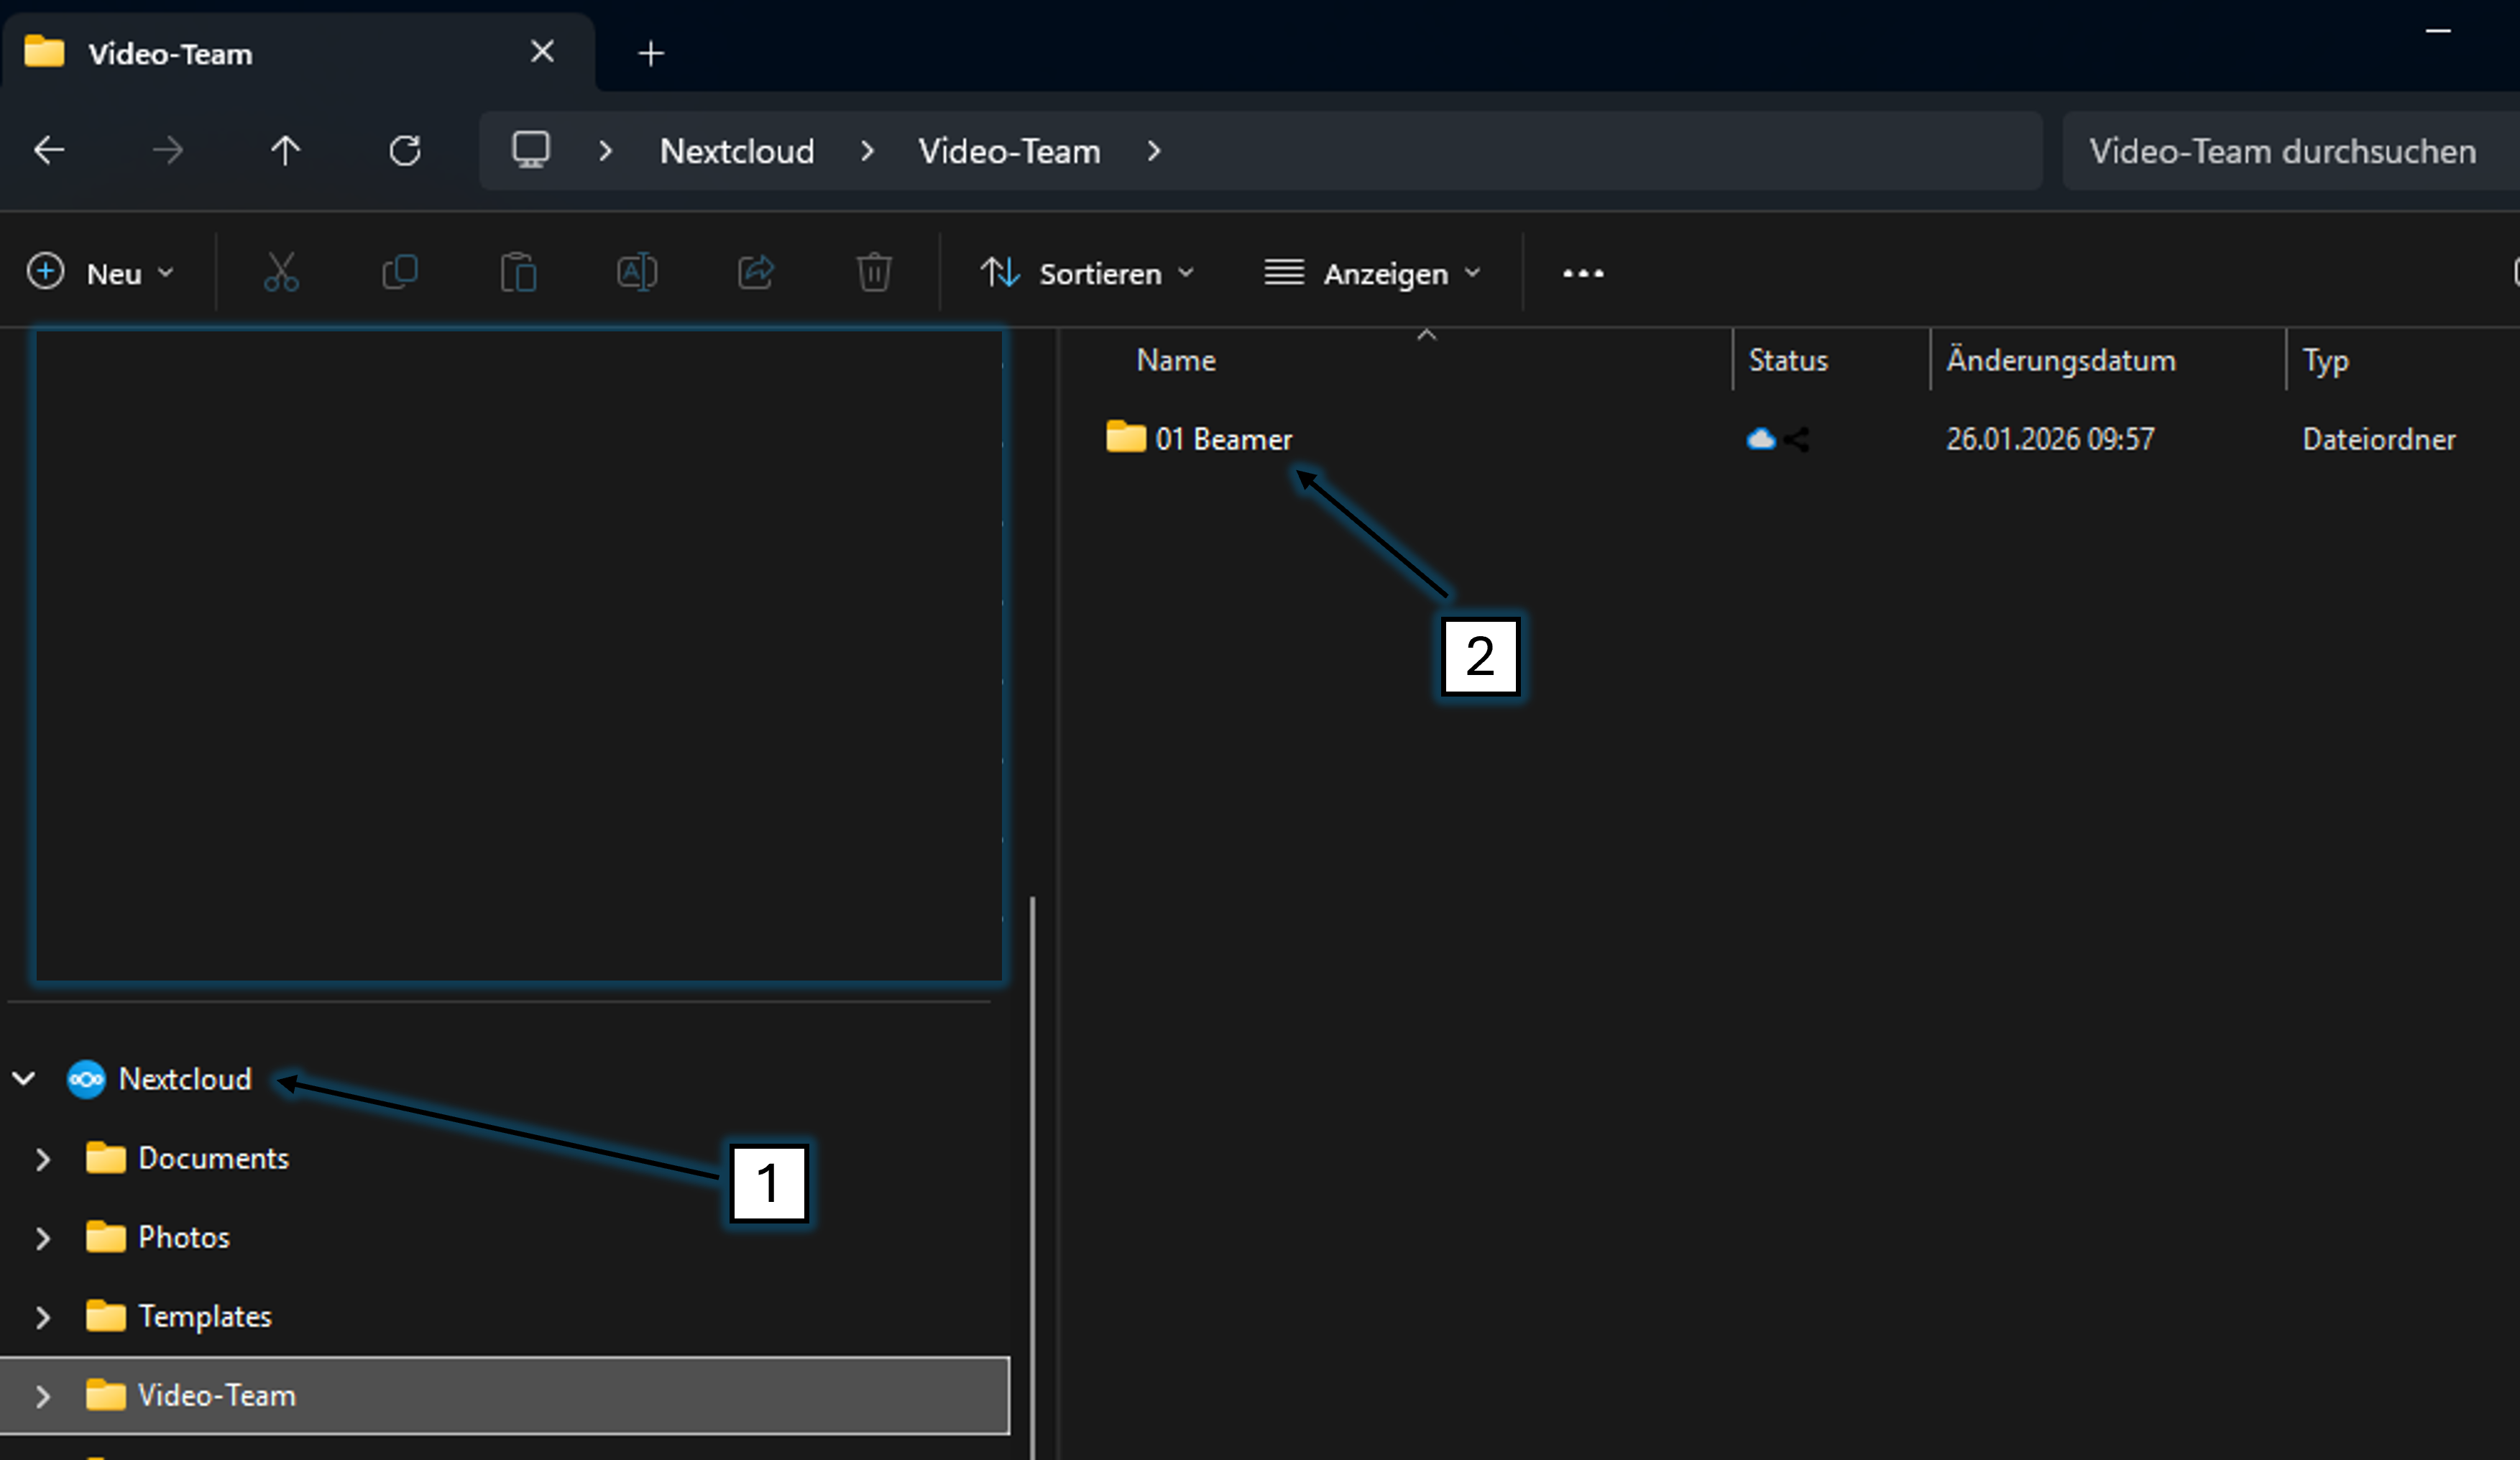This screenshot has width=2520, height=1460.
Task: Go up one folder level
Action: click(x=285, y=151)
